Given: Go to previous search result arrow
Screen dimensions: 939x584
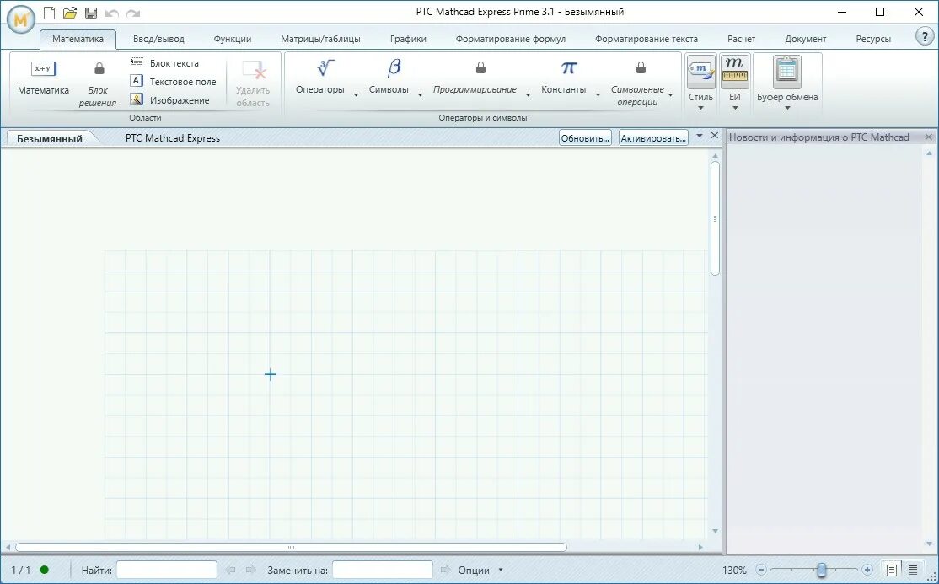Looking at the screenshot, I should [x=231, y=570].
